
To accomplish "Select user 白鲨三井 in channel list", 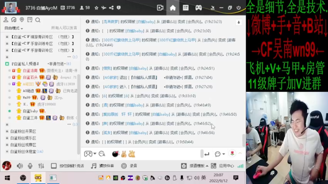I will click(30, 118).
